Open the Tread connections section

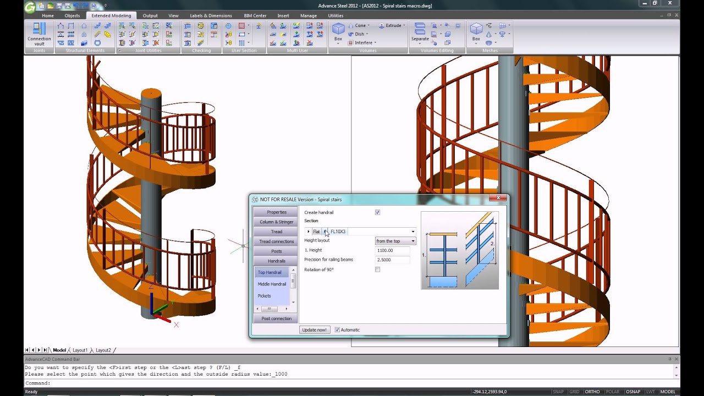[x=276, y=241]
